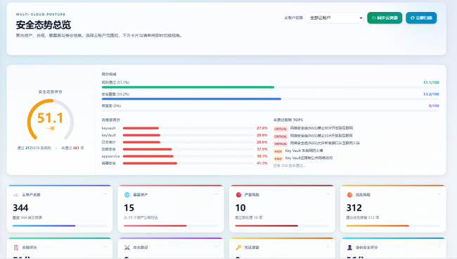
Task: Click the red bar for appservice dimension
Action: 148,156
